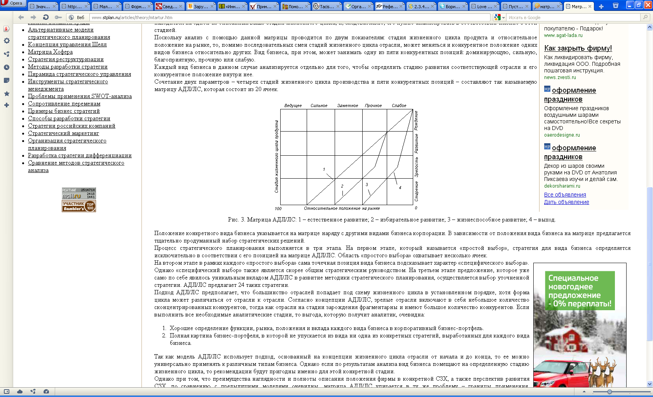Viewport: 653px width, 397px height.
Task: Open link Альтернативные модели стратегического планирования
Action: [x=69, y=33]
